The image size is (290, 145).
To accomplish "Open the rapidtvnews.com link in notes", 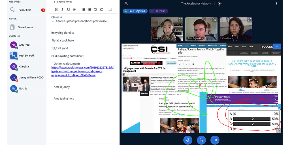I will 83,71.
